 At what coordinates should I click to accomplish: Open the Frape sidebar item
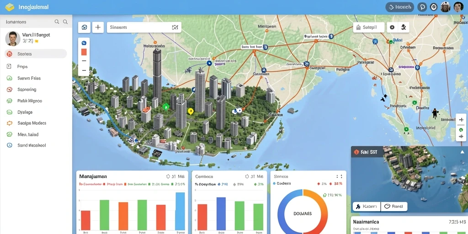pos(36,67)
